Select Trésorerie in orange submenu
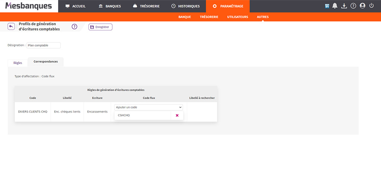This screenshot has height=190, width=381. click(x=209, y=17)
